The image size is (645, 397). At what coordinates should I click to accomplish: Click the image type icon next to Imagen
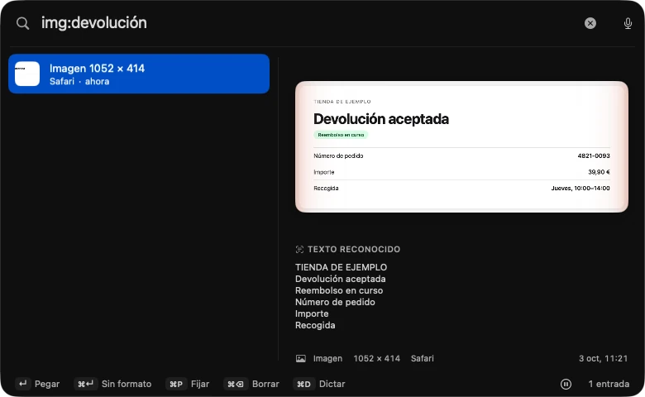click(x=301, y=359)
